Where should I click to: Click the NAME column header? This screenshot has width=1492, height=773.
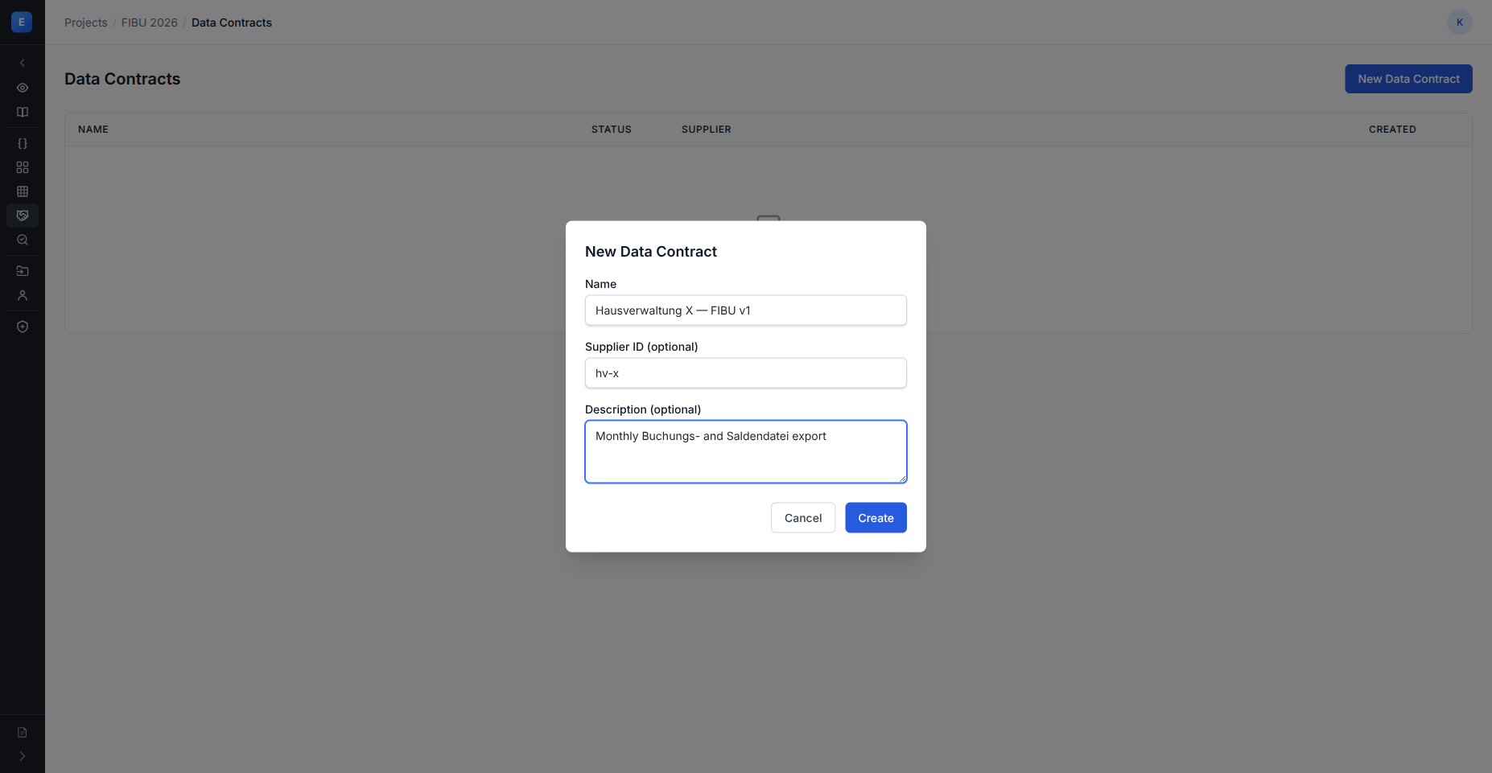(93, 130)
